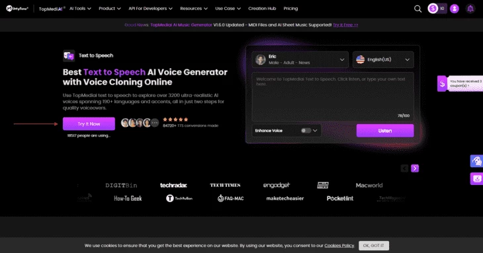Click the MUO logo

click(323, 185)
